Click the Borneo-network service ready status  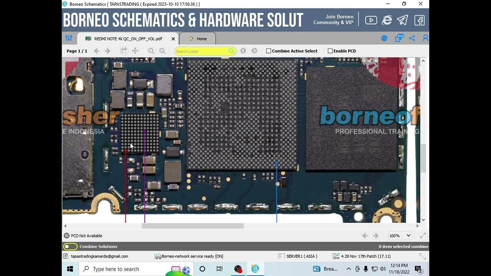(x=189, y=256)
